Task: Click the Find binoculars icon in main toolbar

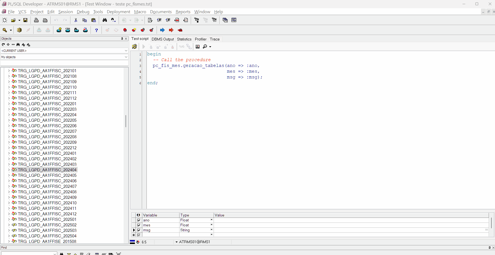Action: [x=105, y=20]
